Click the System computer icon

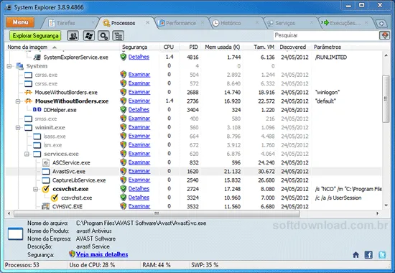[x=19, y=66]
